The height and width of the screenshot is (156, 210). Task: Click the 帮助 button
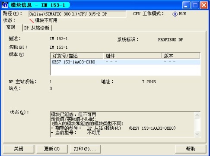click(x=191, y=149)
